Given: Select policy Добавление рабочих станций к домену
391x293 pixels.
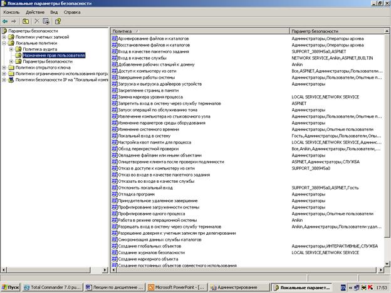Looking at the screenshot, I should 156,64.
